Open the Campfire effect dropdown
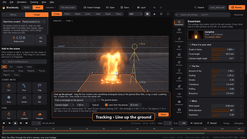Viewport: 247px width, 139px height. (x=51, y=7)
